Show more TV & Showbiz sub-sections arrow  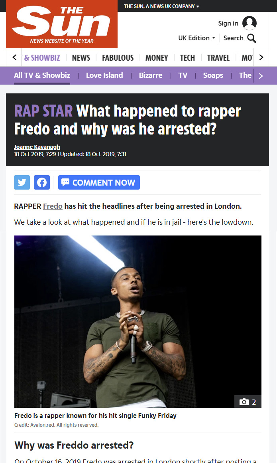[x=261, y=76]
